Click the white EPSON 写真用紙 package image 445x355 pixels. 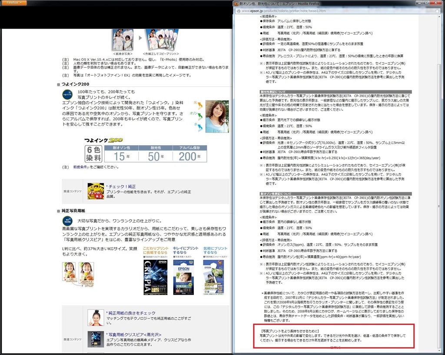[x=184, y=277]
